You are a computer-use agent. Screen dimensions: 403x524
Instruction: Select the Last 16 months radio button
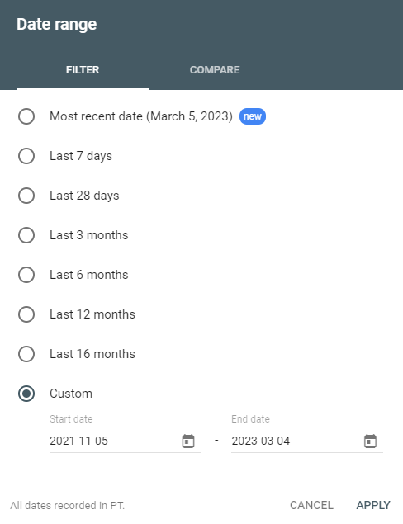click(x=26, y=354)
